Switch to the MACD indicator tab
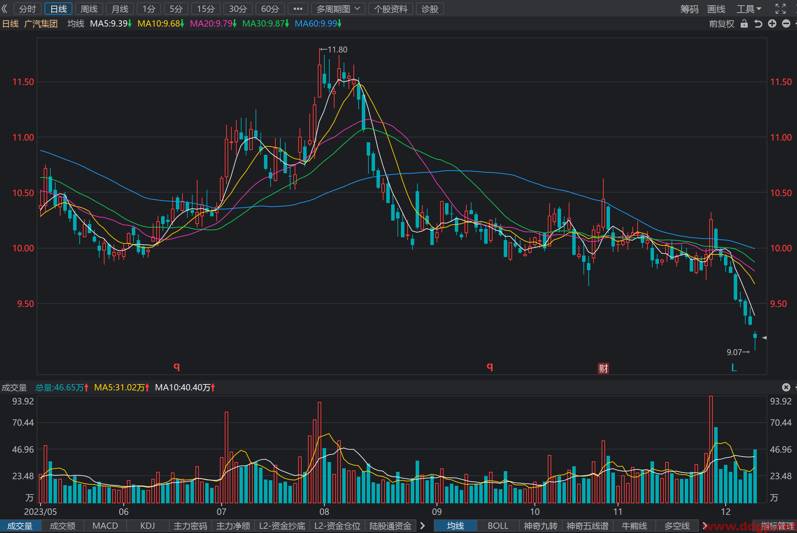The width and height of the screenshot is (797, 533). (x=105, y=526)
